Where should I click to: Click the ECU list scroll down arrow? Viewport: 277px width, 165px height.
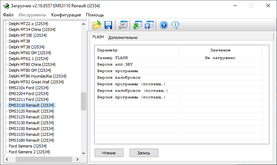click(x=84, y=153)
